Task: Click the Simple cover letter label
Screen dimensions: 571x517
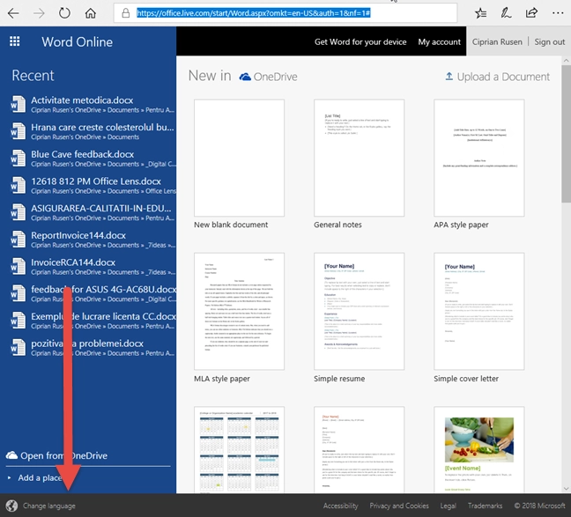Action: (x=466, y=379)
